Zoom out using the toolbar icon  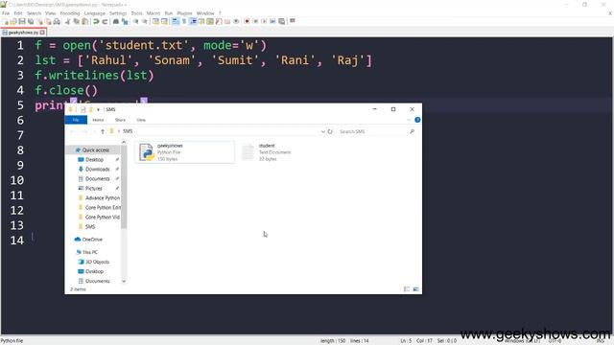(145, 21)
